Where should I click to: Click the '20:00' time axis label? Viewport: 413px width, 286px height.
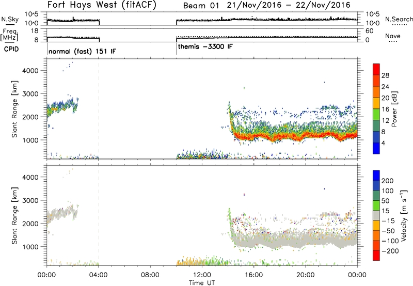click(306, 275)
